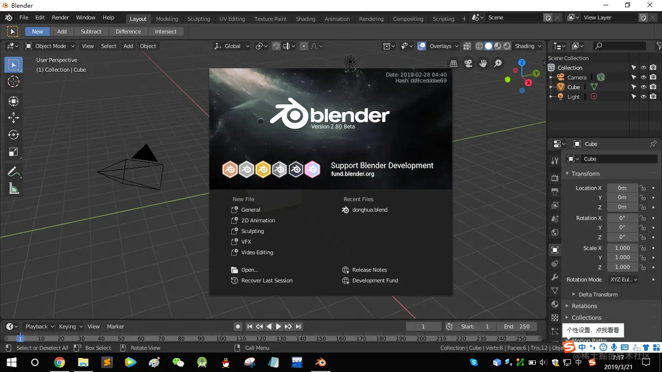Open View Layer properties tab
The width and height of the screenshot is (662, 372).
coord(555,205)
